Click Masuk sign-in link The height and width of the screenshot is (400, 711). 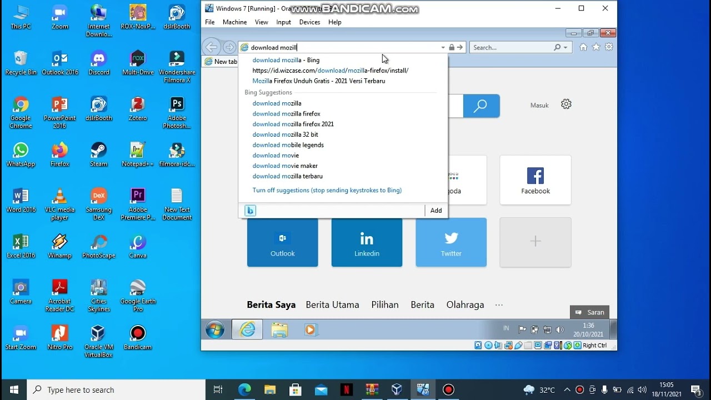tap(539, 105)
